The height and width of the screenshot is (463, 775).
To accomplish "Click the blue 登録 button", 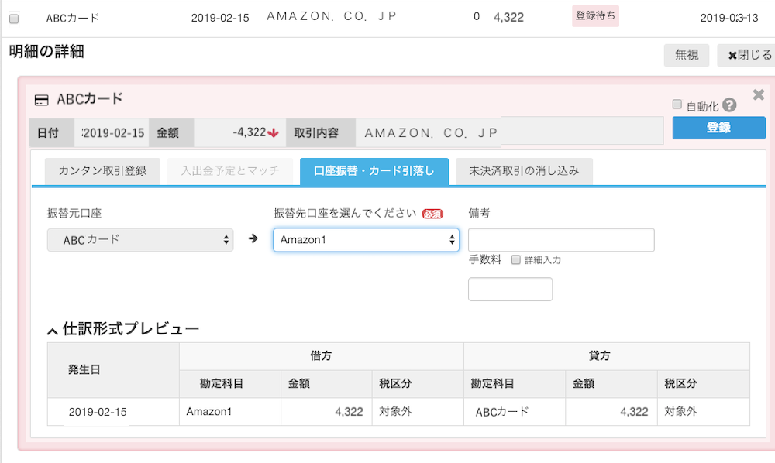I will 718,128.
